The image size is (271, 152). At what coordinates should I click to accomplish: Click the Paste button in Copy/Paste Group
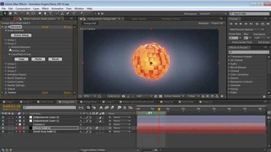tap(38, 59)
